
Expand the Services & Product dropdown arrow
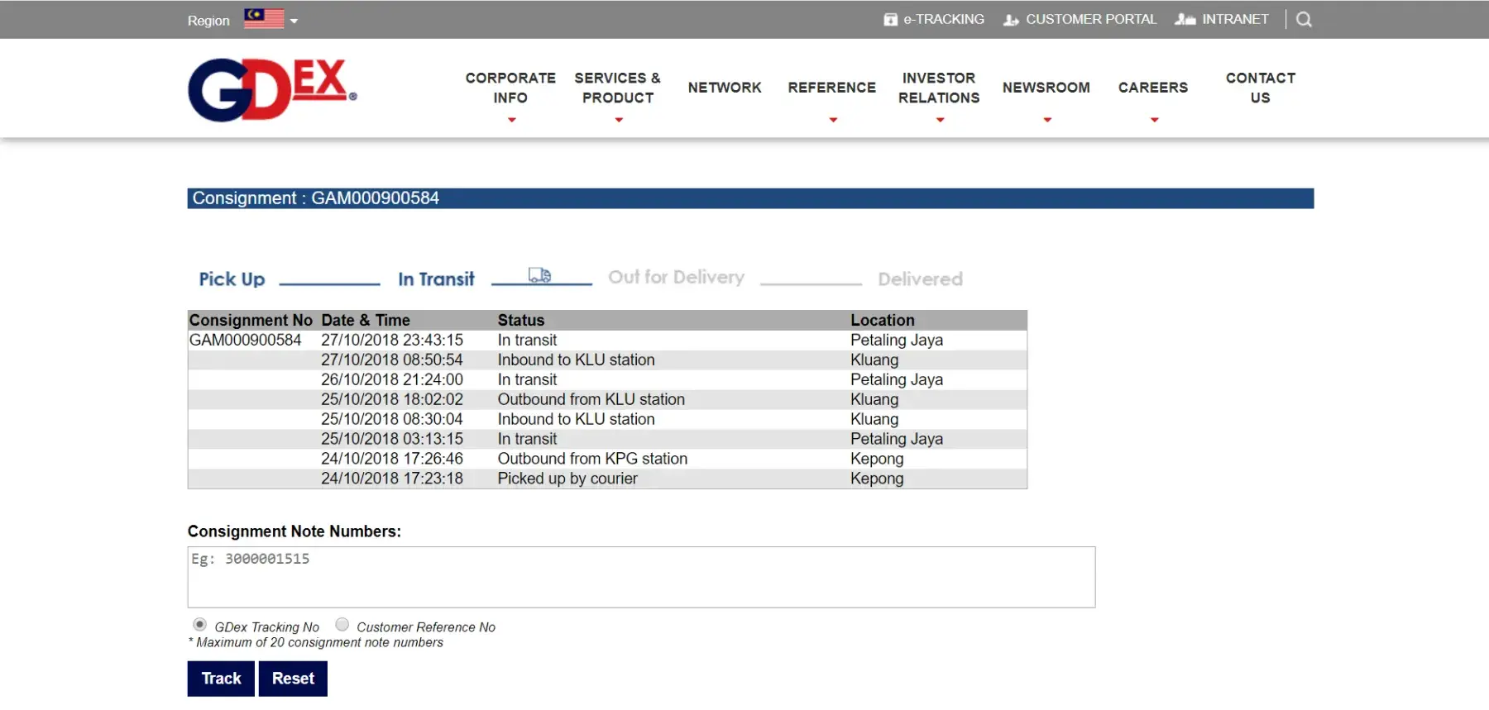pos(618,121)
